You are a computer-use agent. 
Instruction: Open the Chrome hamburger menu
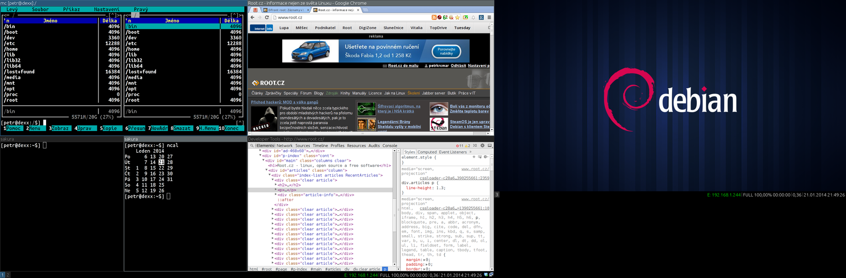(489, 17)
